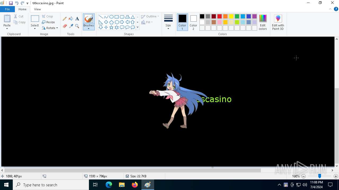This screenshot has height=190, width=339.
Task: Click the zoom slider thumb
Action: click(x=320, y=176)
